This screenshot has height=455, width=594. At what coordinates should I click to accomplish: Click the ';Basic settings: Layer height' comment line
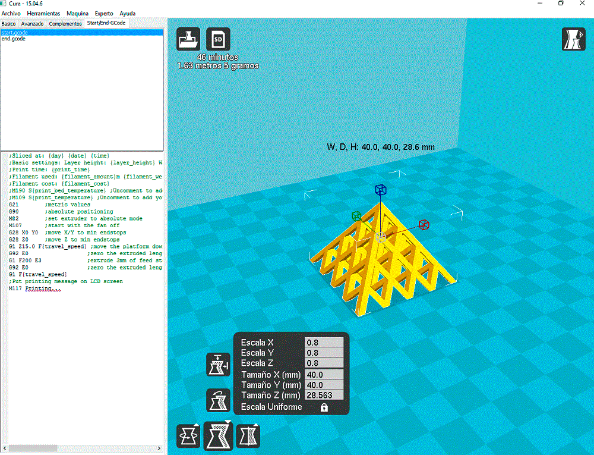click(85, 162)
